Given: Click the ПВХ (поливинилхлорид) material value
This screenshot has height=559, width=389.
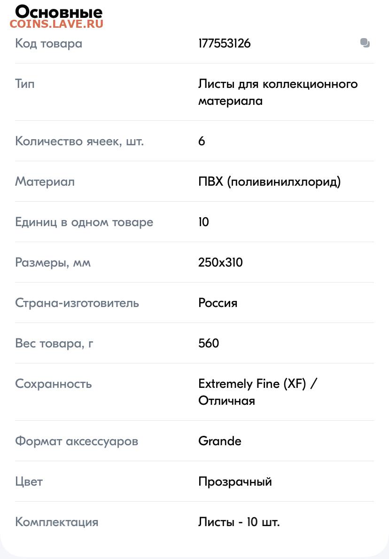Looking at the screenshot, I should click(x=269, y=181).
